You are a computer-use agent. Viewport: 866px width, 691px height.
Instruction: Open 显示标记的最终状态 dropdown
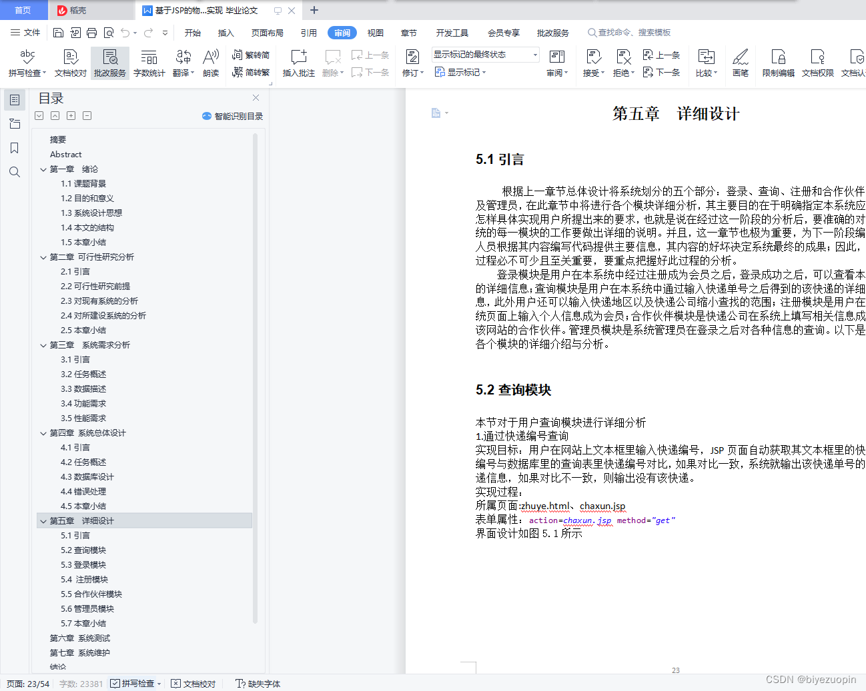(x=485, y=55)
